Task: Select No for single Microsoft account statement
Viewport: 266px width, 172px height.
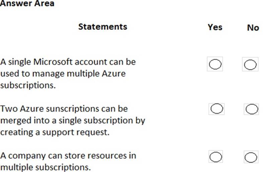Action: (x=250, y=64)
